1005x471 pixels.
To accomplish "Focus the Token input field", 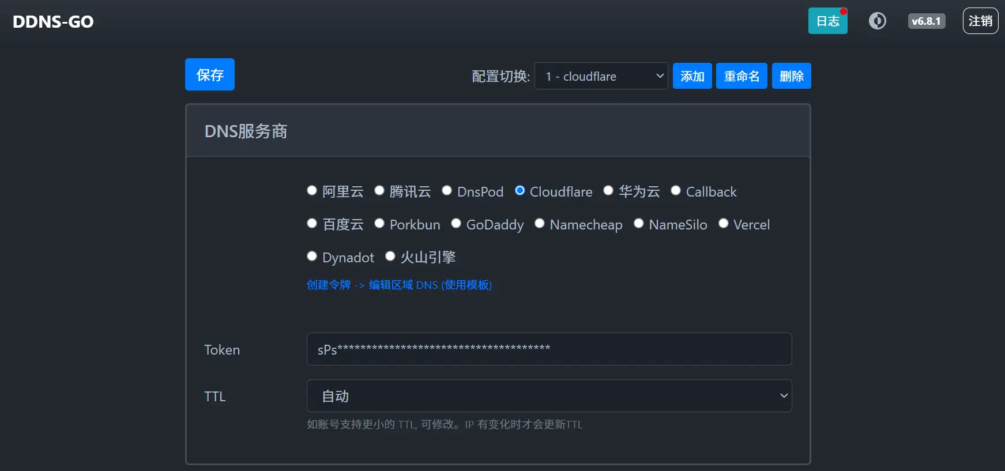I will point(549,349).
